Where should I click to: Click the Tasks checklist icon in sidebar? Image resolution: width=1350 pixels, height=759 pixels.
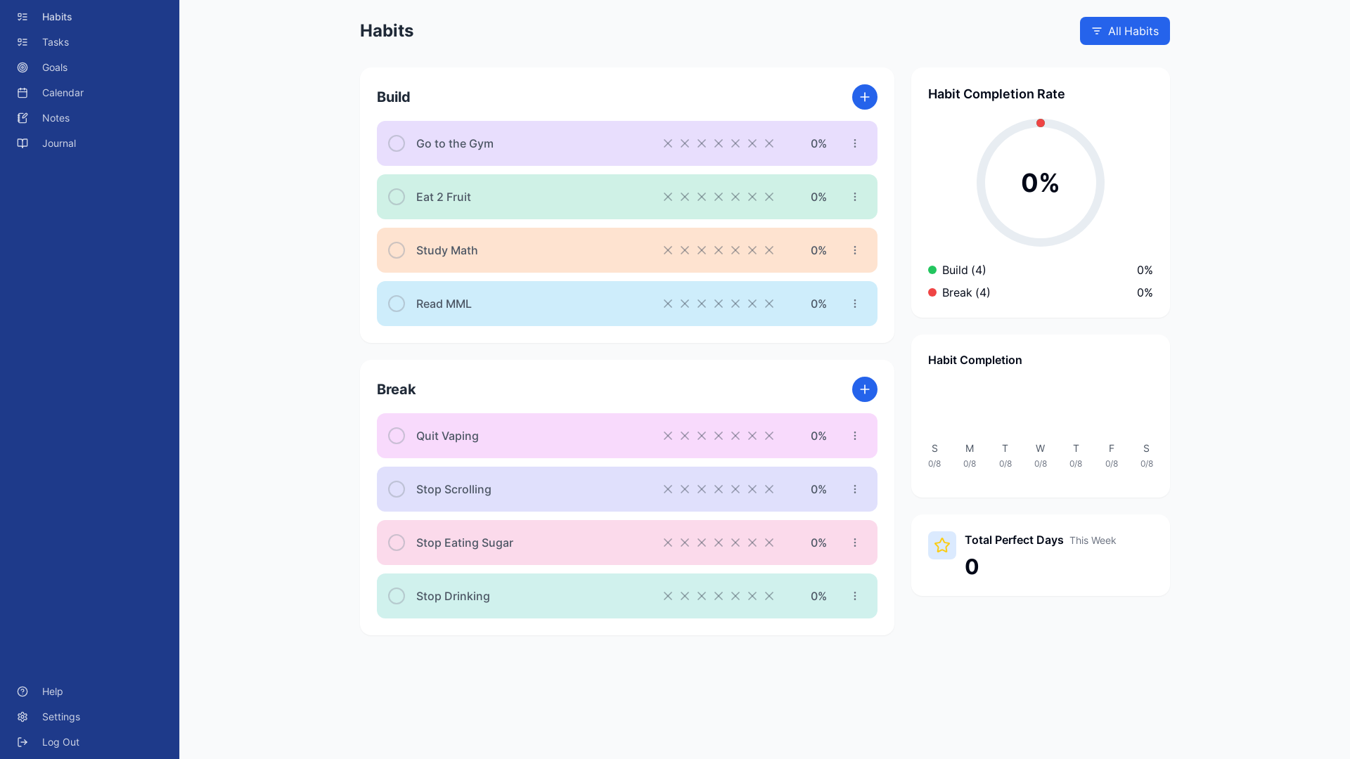(22, 42)
